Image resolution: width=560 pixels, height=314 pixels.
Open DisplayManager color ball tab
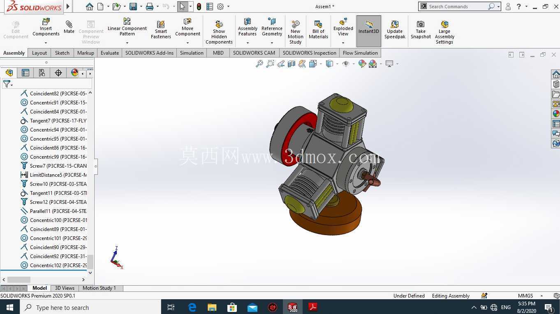pos(74,73)
